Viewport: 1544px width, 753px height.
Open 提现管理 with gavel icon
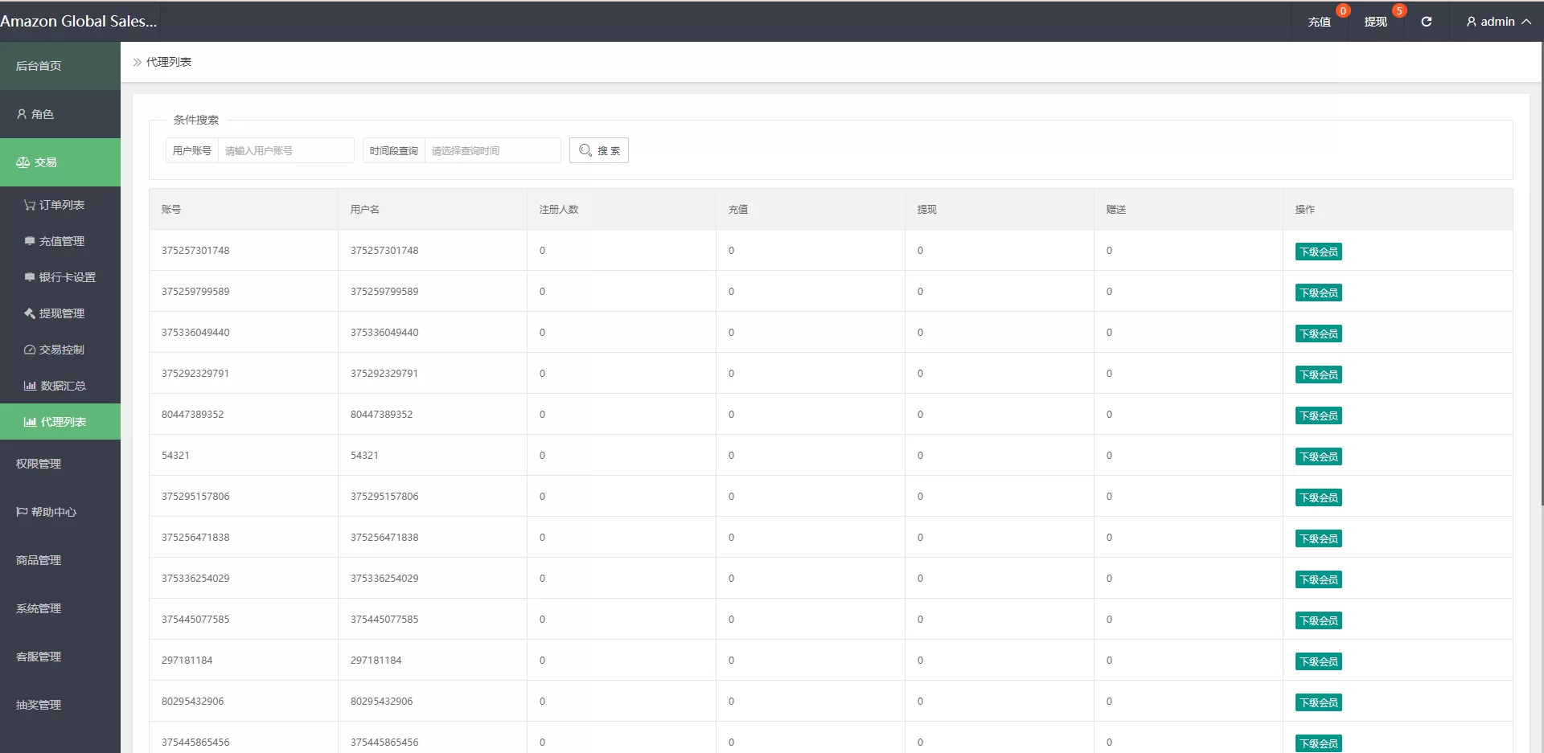click(x=61, y=313)
